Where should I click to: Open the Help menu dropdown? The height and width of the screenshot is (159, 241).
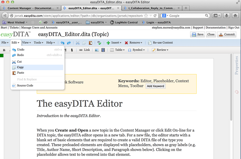pos(51,43)
